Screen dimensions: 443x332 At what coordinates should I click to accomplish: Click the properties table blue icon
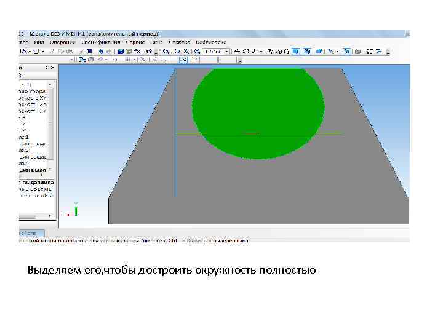(89, 52)
